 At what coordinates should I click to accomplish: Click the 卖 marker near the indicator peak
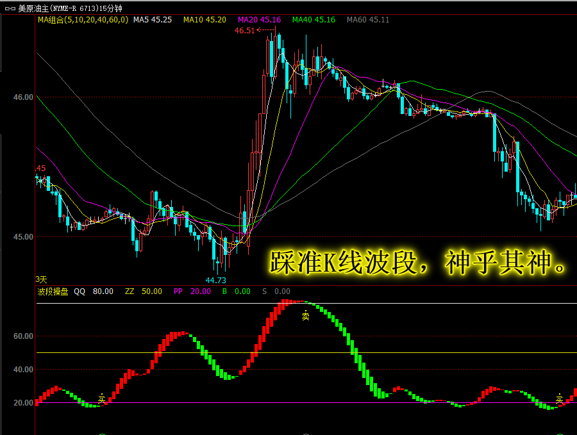click(305, 315)
